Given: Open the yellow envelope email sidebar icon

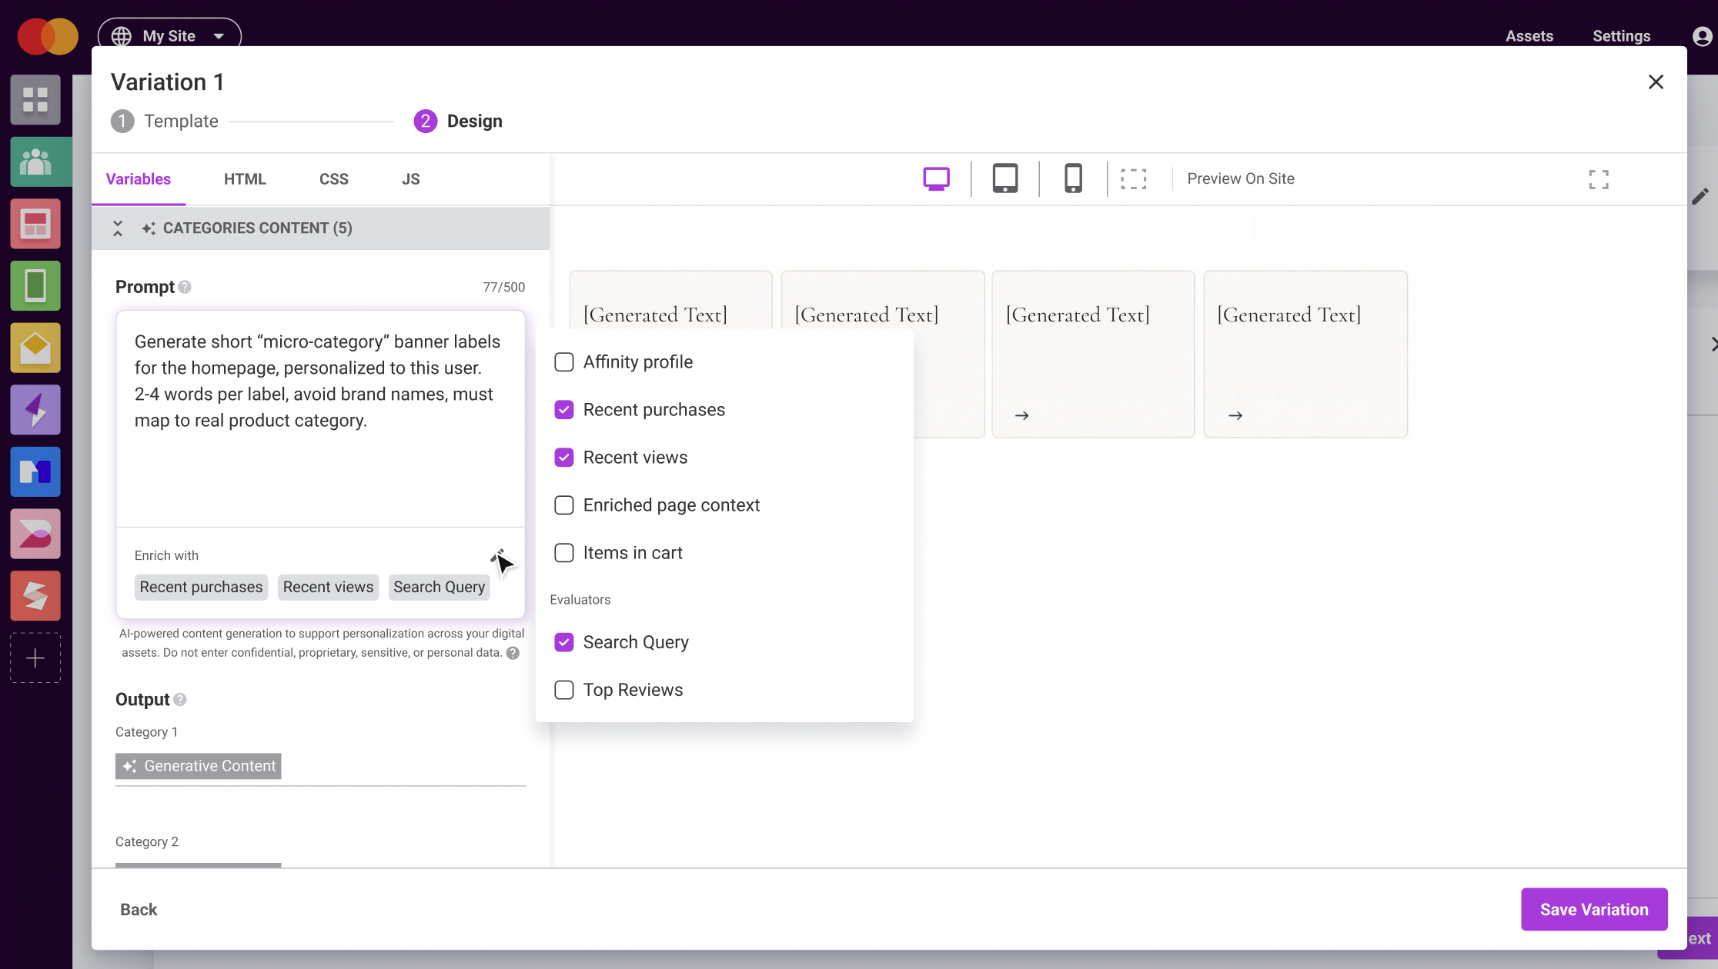Looking at the screenshot, I should tap(35, 348).
